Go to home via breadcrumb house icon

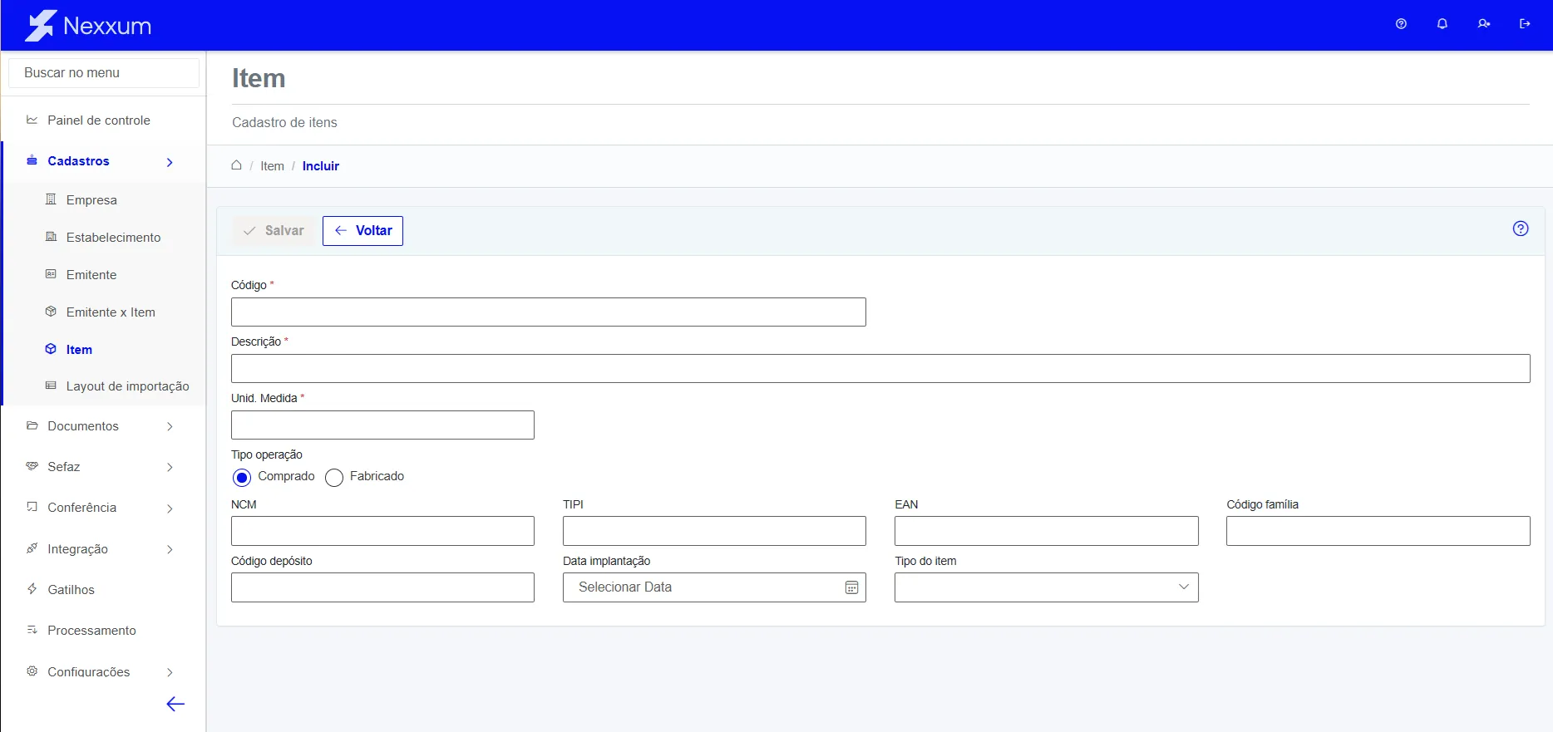tap(236, 165)
